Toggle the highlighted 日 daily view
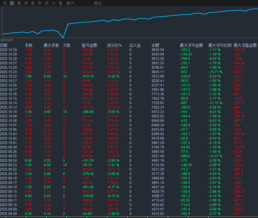The height and width of the screenshot is (218, 258). 11,3
